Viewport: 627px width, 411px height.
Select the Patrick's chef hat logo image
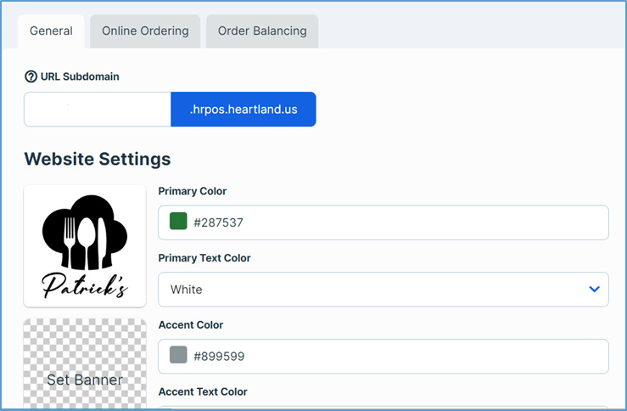pyautogui.click(x=85, y=245)
